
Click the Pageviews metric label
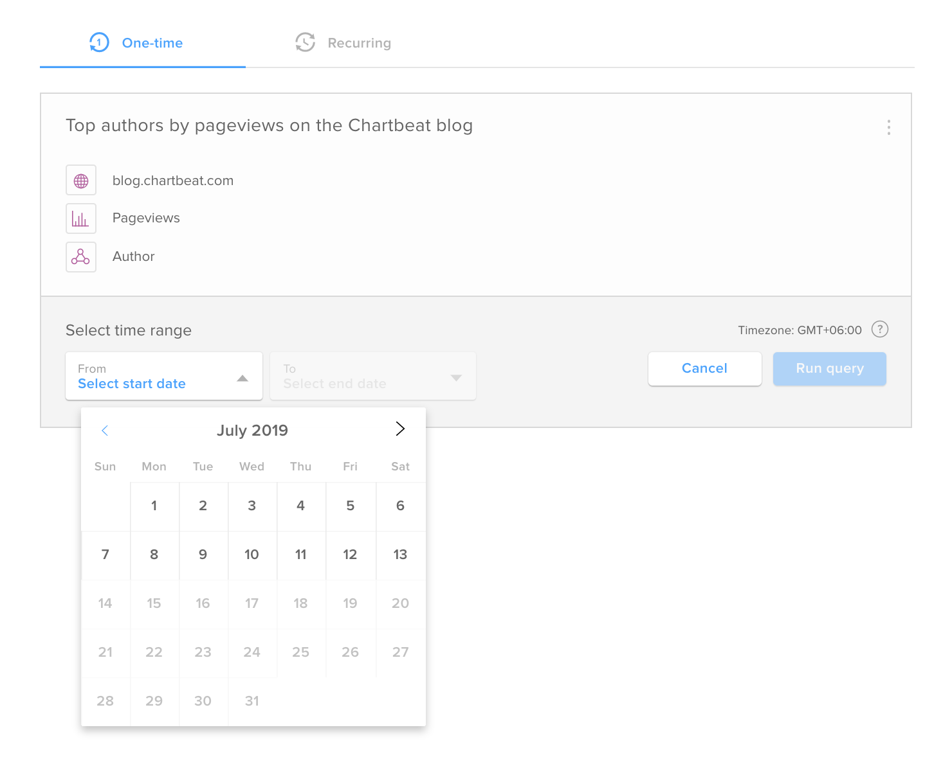[146, 218]
